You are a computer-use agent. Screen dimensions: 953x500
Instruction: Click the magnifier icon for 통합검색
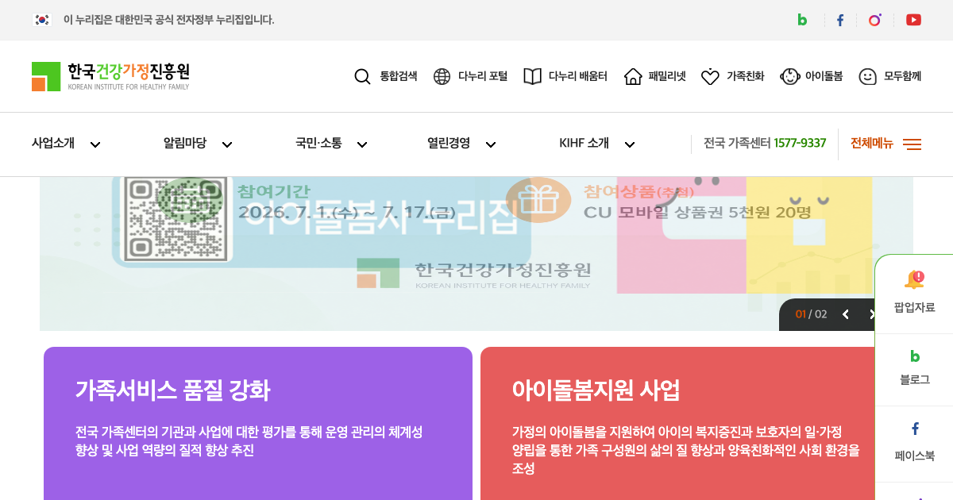click(362, 76)
